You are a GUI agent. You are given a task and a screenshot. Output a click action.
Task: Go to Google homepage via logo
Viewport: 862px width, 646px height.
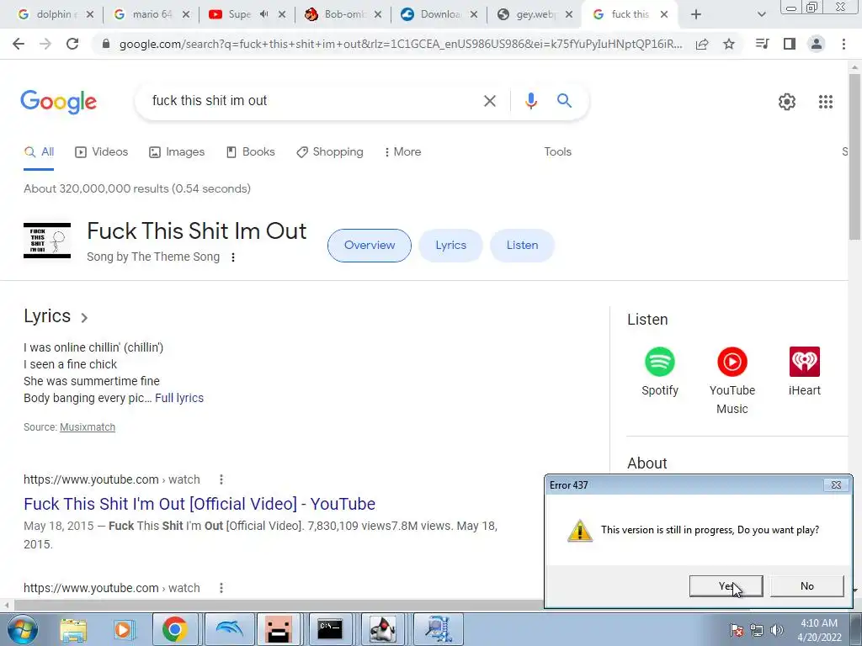coord(58,102)
